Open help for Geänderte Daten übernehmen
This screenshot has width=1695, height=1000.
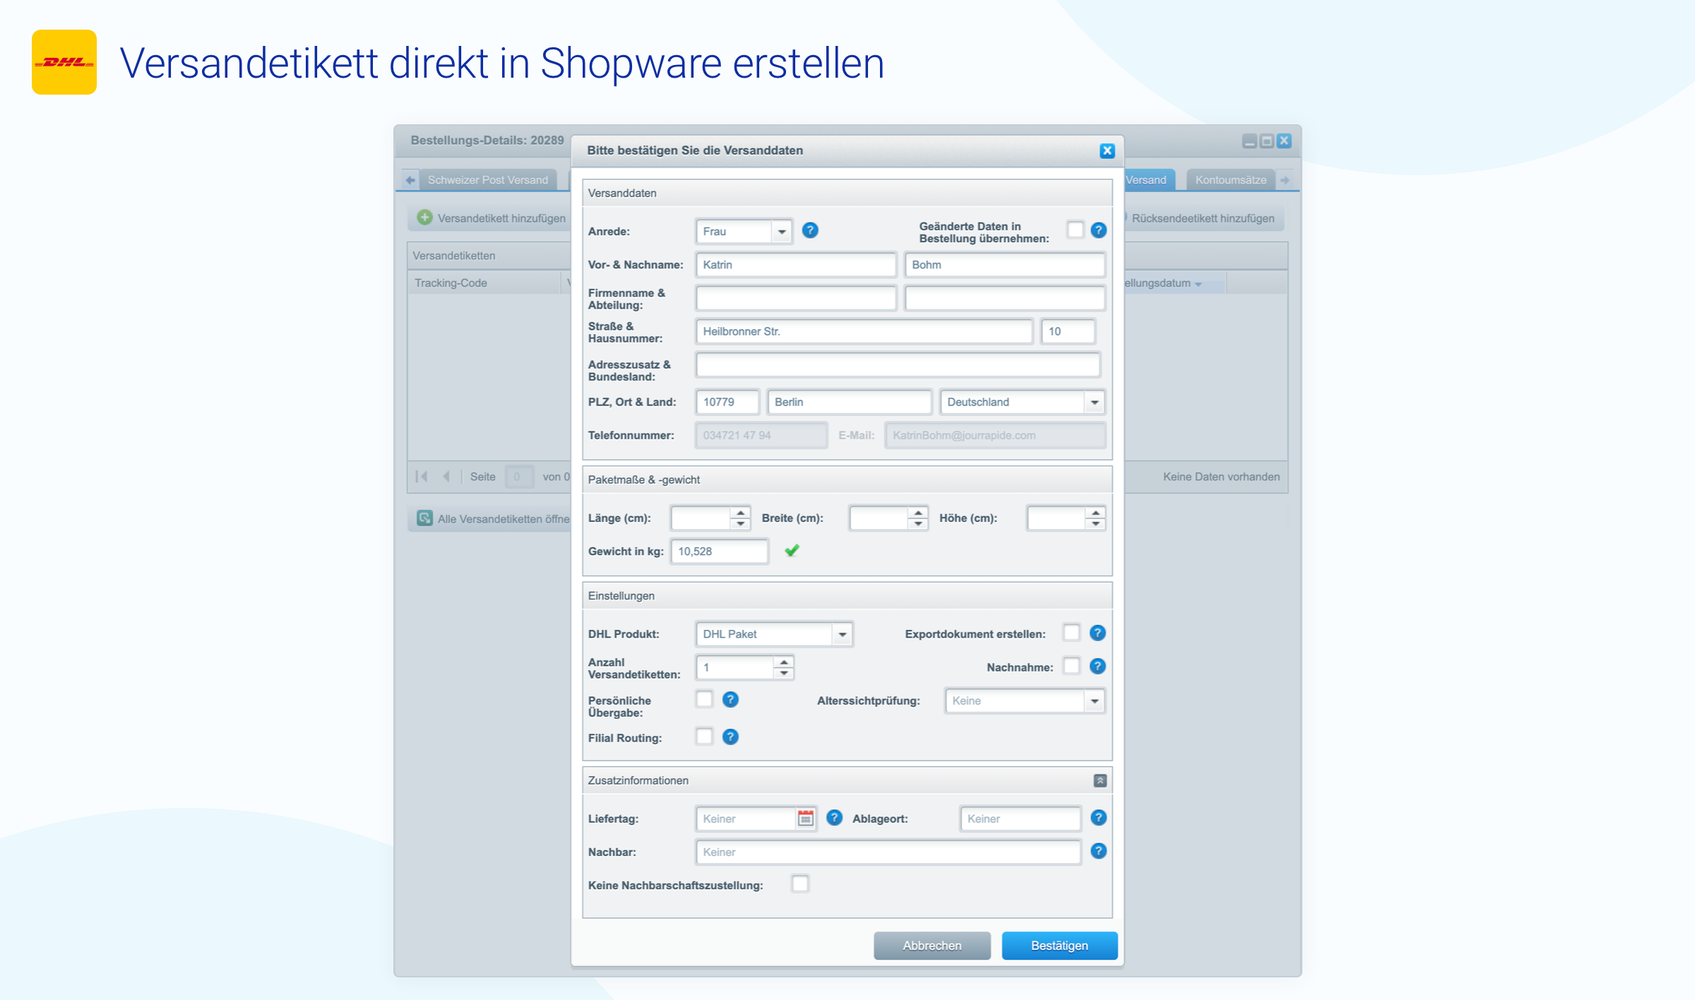pyautogui.click(x=1098, y=230)
